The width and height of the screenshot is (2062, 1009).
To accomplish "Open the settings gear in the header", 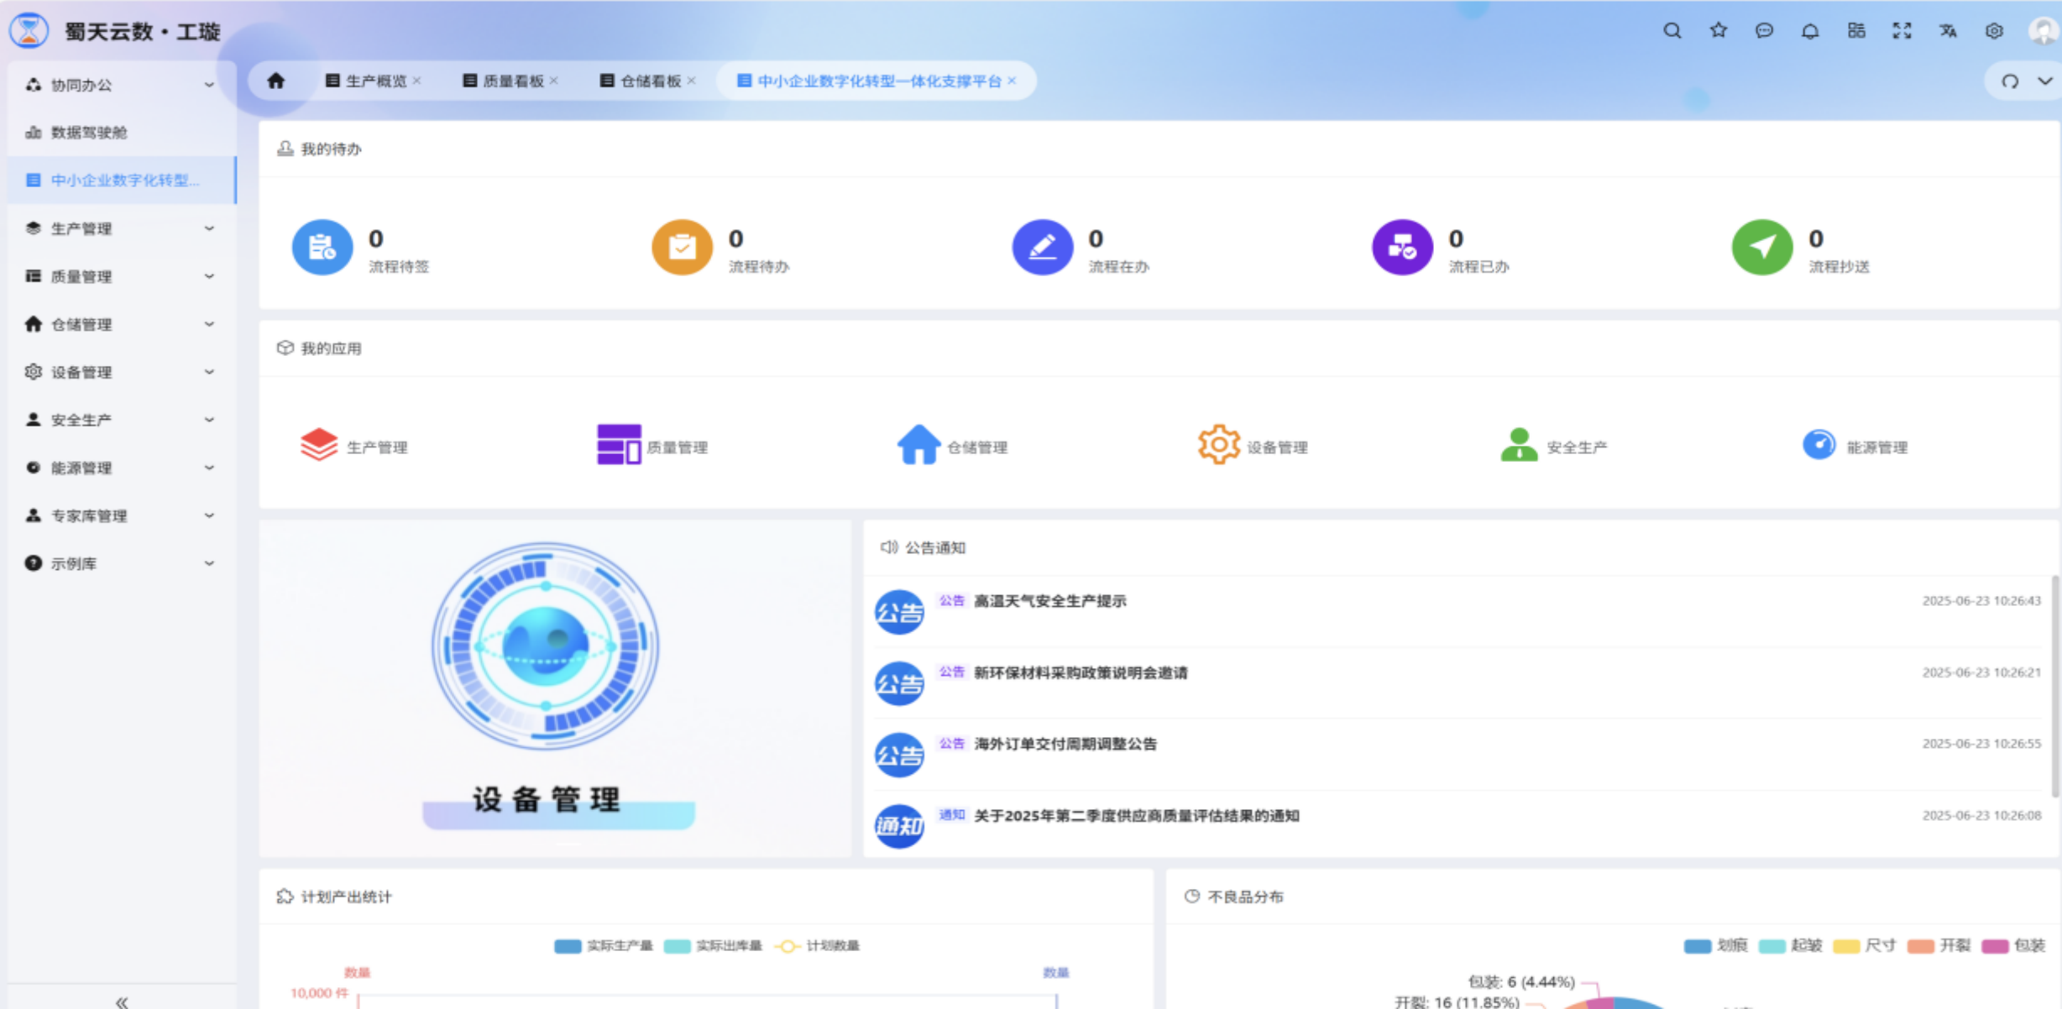I will point(1994,31).
